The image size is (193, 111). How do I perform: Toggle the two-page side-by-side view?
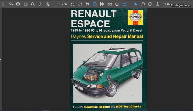tap(110, 4)
